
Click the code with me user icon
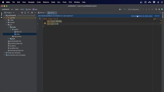pyautogui.click(x=120, y=9)
